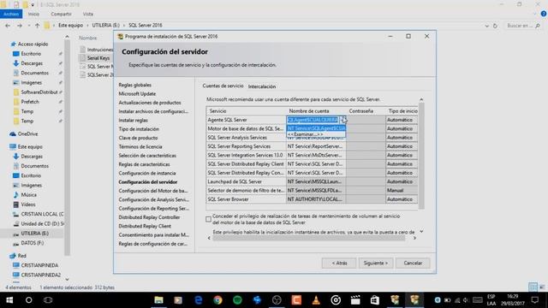Switch to the Inicio ribbon tab
Screen dimensions: 548x308
pos(33,14)
